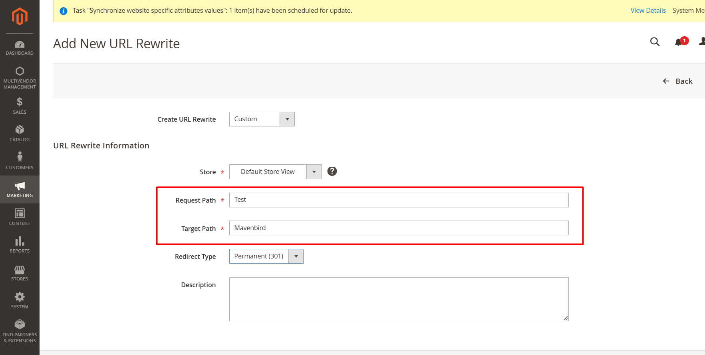Click the Request Path input field
The height and width of the screenshot is (355, 705).
tap(399, 200)
